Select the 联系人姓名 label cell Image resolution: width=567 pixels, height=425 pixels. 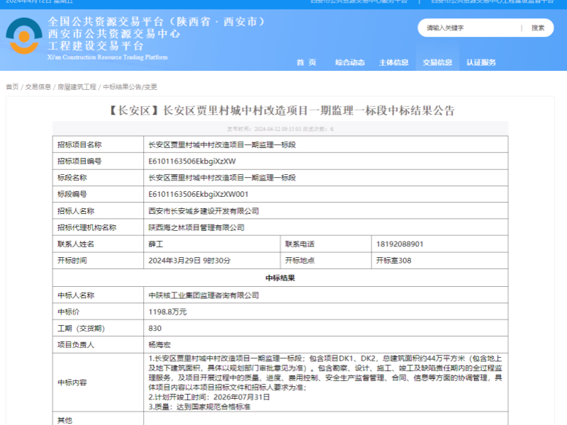98,244
